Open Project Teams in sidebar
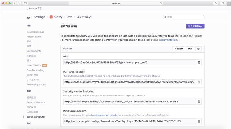The image size is (231, 129). click(34, 37)
